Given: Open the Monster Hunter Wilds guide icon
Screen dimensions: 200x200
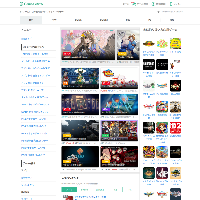Looking at the screenshot, I should (x=175, y=152).
